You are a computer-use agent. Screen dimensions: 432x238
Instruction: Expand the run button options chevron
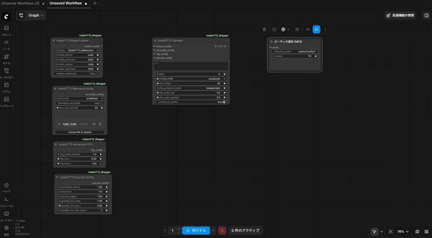point(213,230)
